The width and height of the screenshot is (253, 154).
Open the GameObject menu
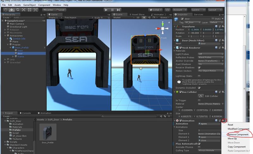point(29,5)
